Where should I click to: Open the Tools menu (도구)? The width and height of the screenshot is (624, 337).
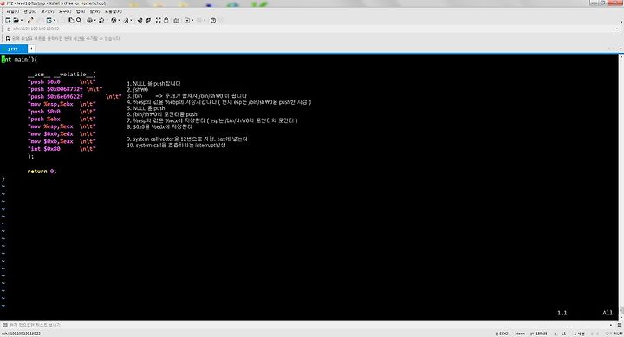[x=65, y=11]
